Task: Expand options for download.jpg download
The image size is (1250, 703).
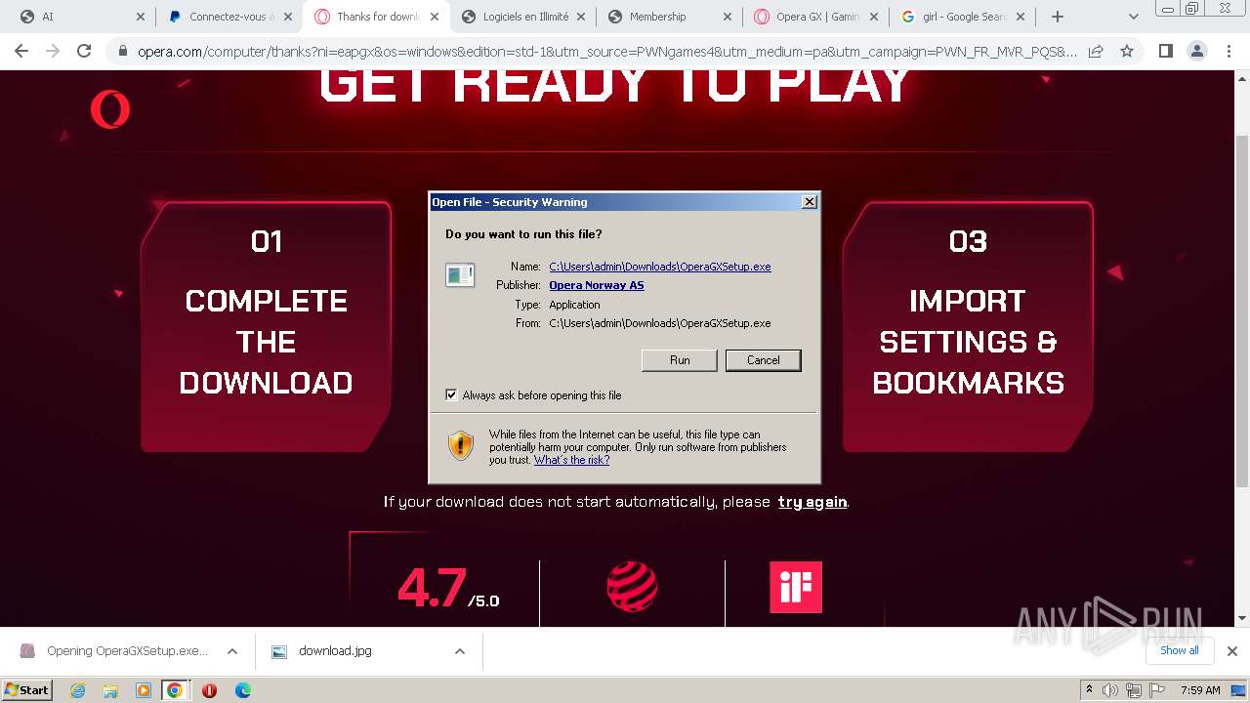Action: tap(460, 651)
